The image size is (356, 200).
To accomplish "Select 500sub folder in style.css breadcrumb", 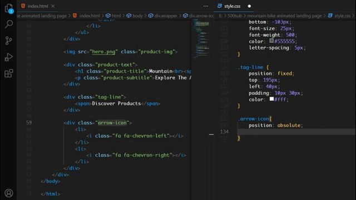I will click(235, 16).
